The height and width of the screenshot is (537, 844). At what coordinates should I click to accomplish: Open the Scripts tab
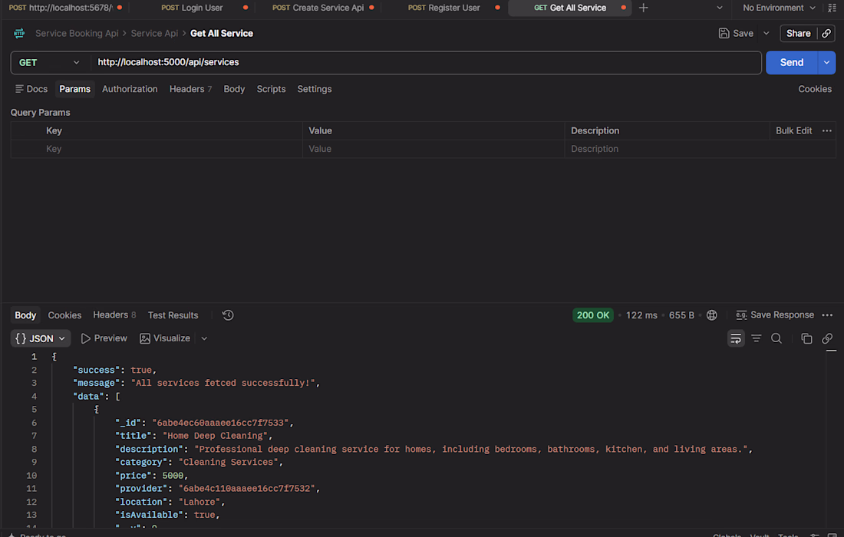tap(271, 89)
